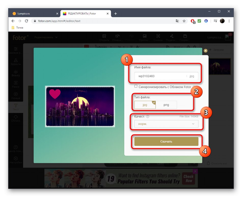Image resolution: width=242 pixels, height=197 pixels.
Task: Bookmark this page with the star icon
Action: point(184,21)
